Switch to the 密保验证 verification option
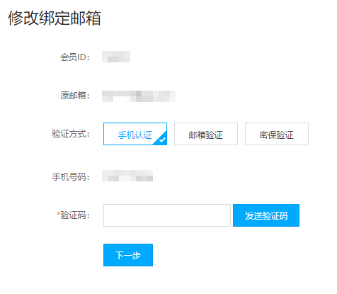337x294 pixels. [277, 134]
